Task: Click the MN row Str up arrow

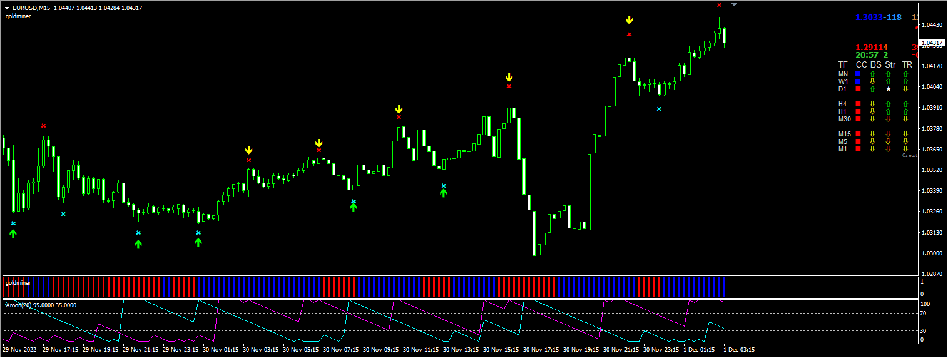Action: click(x=889, y=74)
